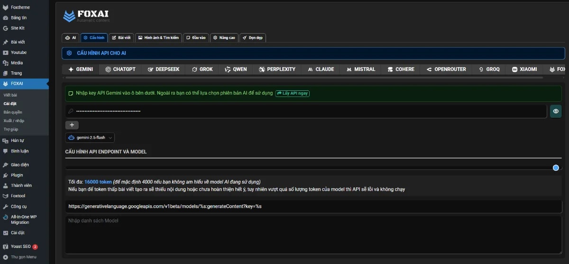This screenshot has height=264, width=569.
Task: Click the 16000 token value text
Action: [x=98, y=182]
